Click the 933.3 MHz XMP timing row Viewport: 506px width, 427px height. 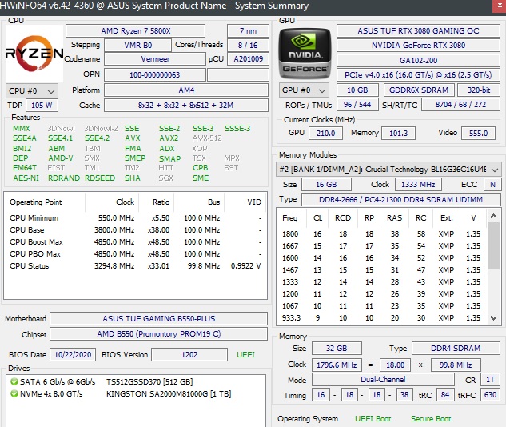[381, 318]
